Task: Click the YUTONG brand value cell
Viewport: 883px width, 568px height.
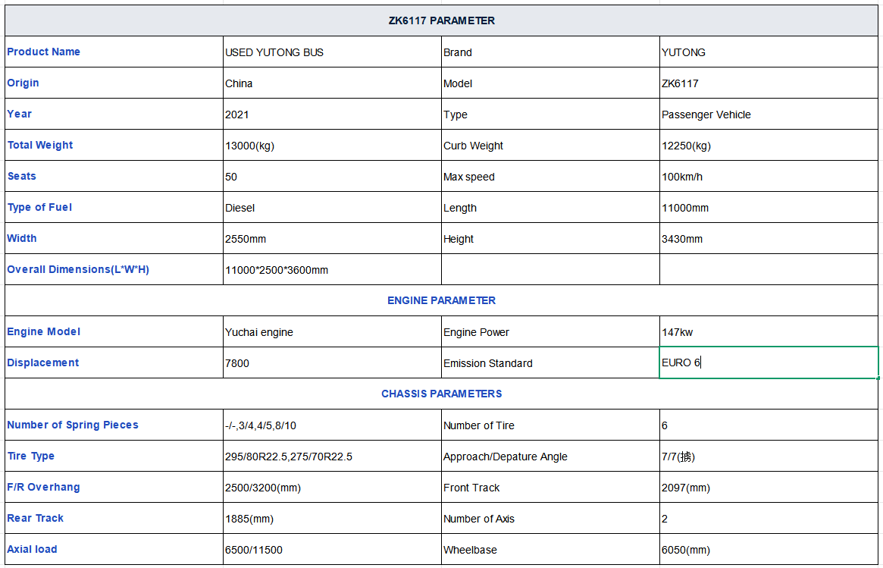Action: point(769,52)
